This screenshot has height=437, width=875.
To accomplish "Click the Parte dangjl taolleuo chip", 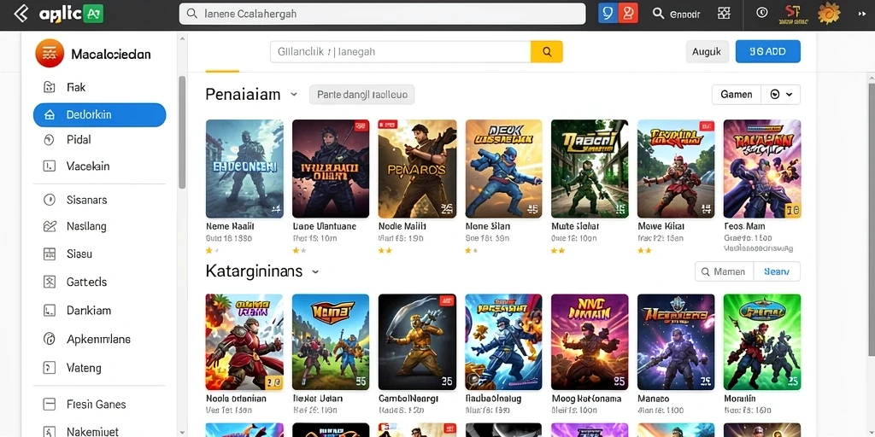I will point(362,95).
